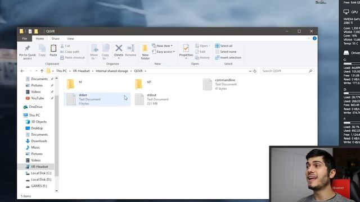The height and width of the screenshot is (202, 360).
Task: Click navigation pane scroll up arrow
Action: tap(56, 79)
